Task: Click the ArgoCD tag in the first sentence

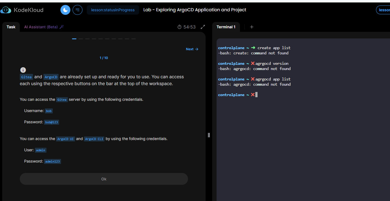Action: click(x=51, y=77)
